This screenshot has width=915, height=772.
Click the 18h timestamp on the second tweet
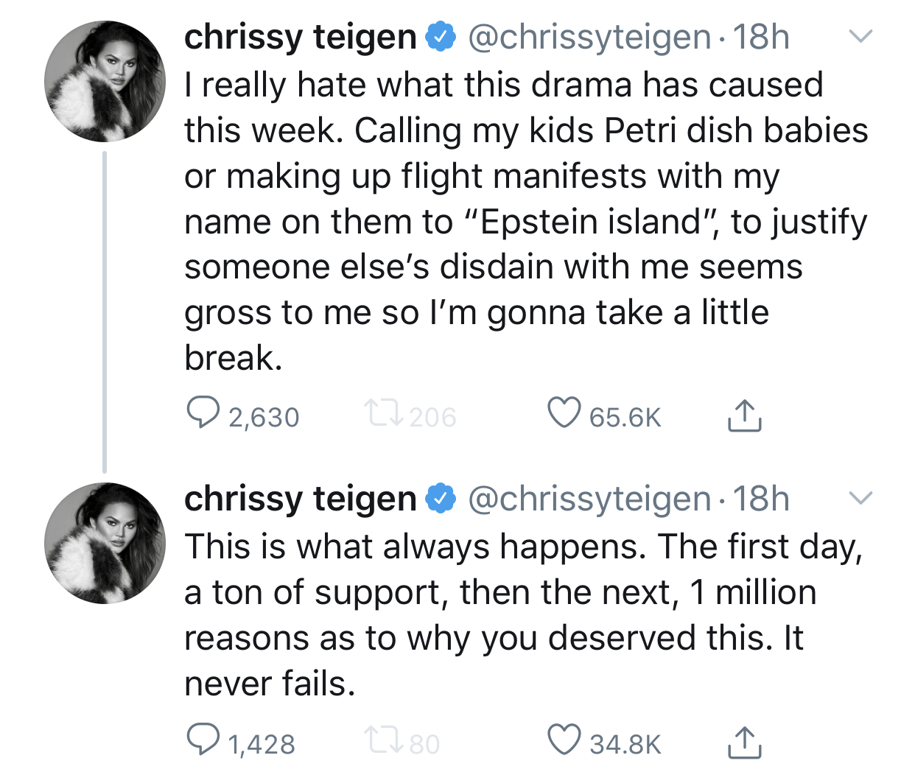coord(760,499)
